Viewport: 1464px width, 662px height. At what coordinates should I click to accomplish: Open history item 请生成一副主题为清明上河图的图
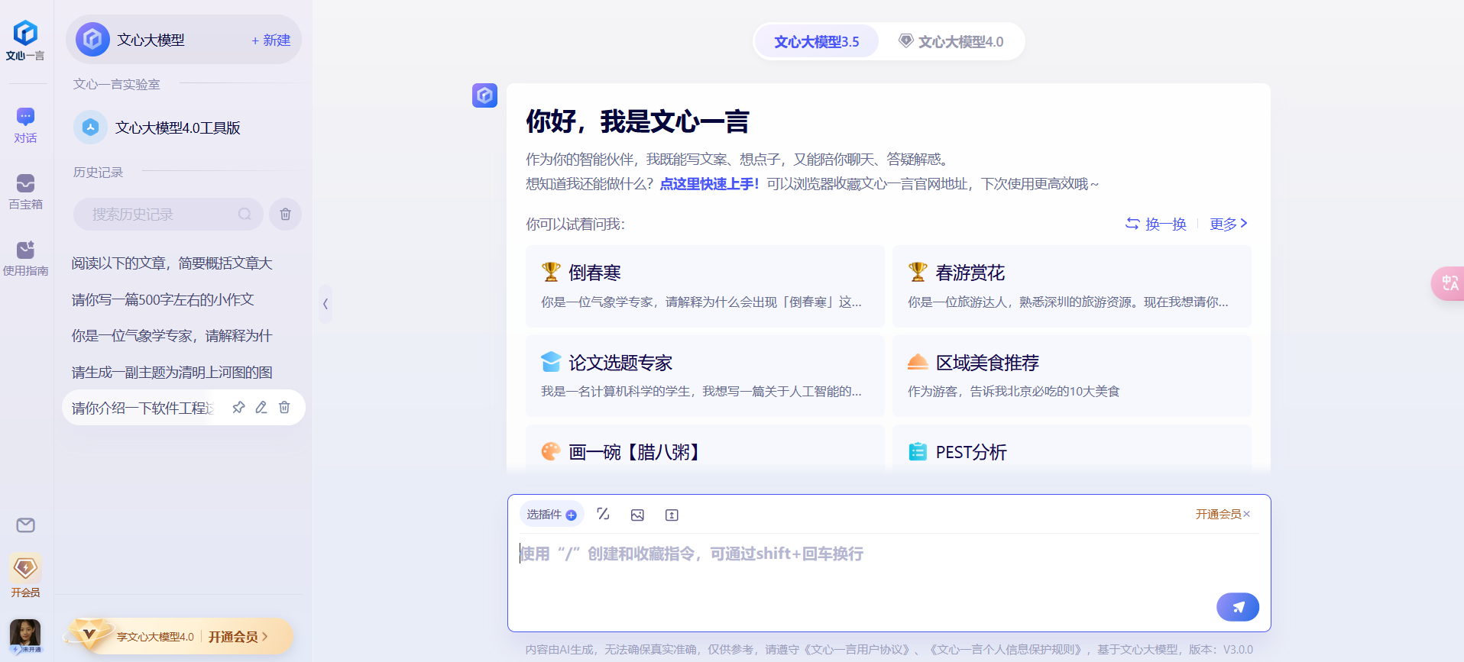tap(172, 372)
